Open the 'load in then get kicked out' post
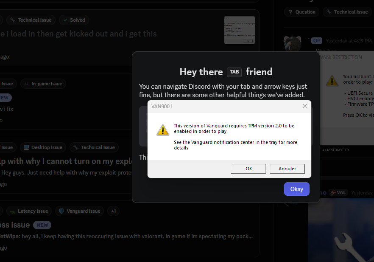 click(x=78, y=34)
